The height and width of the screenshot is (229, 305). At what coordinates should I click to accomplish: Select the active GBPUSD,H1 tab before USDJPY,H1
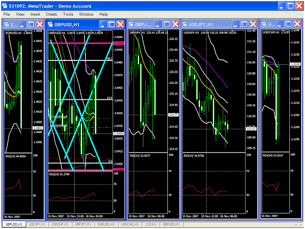coord(14,224)
